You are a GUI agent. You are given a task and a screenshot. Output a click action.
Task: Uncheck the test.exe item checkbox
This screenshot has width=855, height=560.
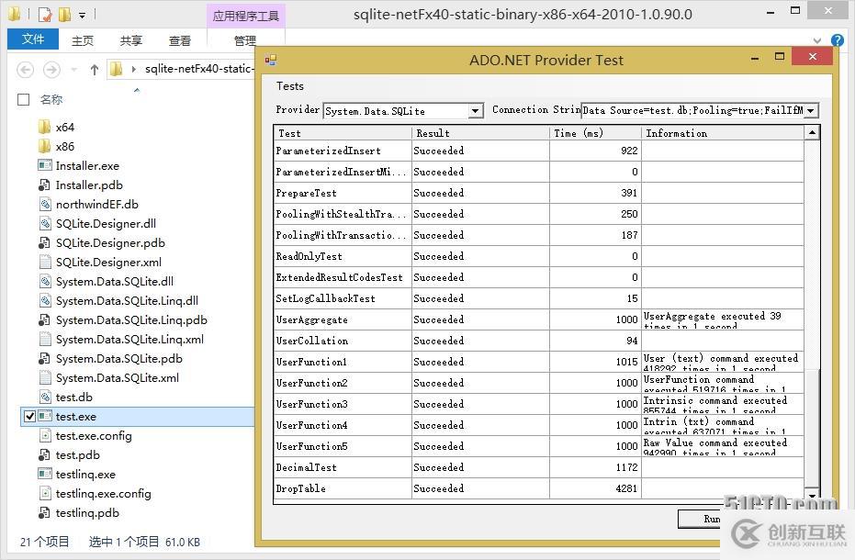pyautogui.click(x=29, y=417)
